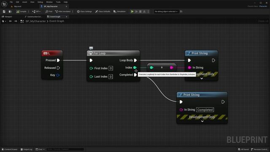Image resolution: width=270 pixels, height=152 pixels.
Task: Click the conversion node's magenta output pin
Action: tap(172, 68)
